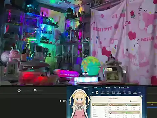
Task: Click the battery 100 indicator
Action: coord(63,101)
